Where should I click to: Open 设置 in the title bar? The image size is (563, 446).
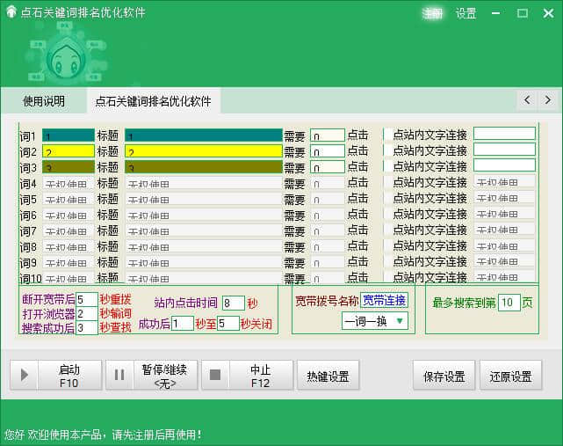point(466,13)
